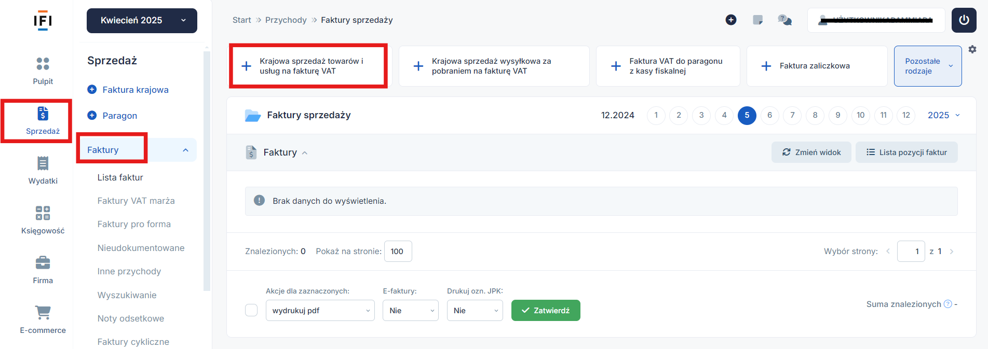Screen dimensions: 988x349
Task: Click the IFI logo
Action: tap(43, 21)
